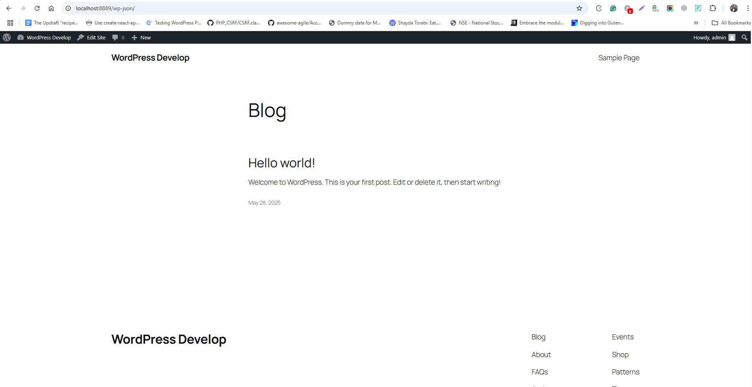Open the awesome-agile GitHub bookmark
The height and width of the screenshot is (387, 752).
pyautogui.click(x=294, y=23)
